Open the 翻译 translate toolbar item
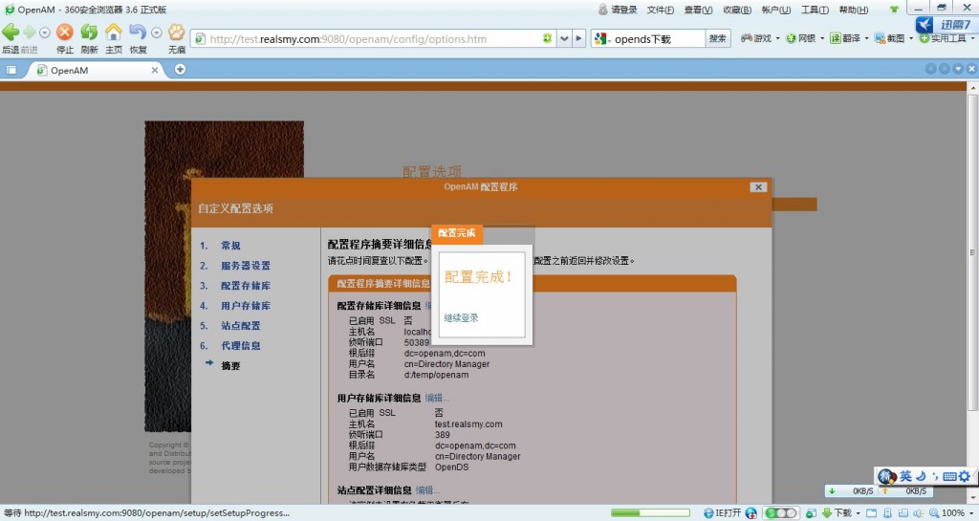 click(845, 38)
